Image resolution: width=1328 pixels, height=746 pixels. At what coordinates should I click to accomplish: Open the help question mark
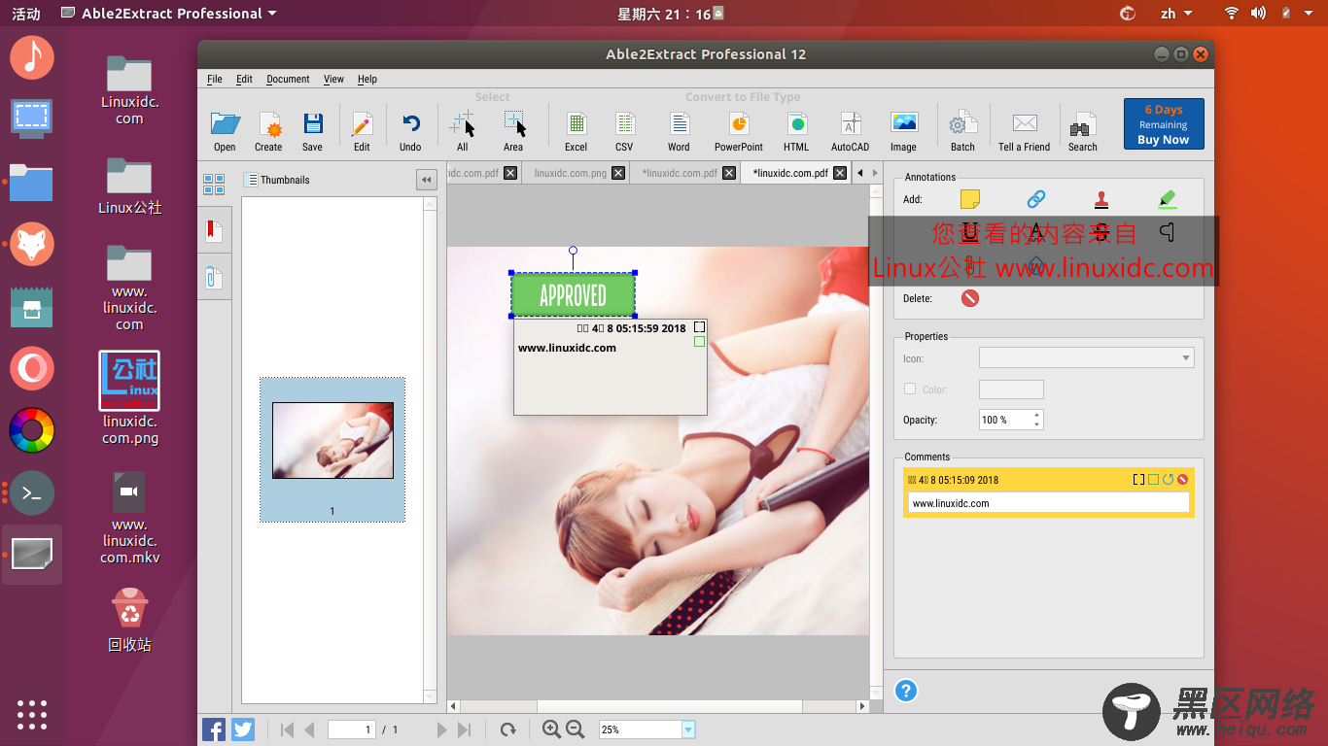point(906,691)
